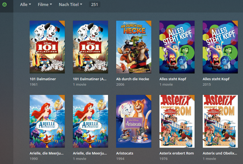This screenshot has width=243, height=164.
Task: Click the year 2015 under Alles steht Kopf
Action: pyautogui.click(x=207, y=85)
